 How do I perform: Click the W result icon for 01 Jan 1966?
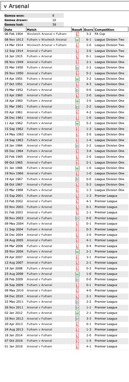77,168
